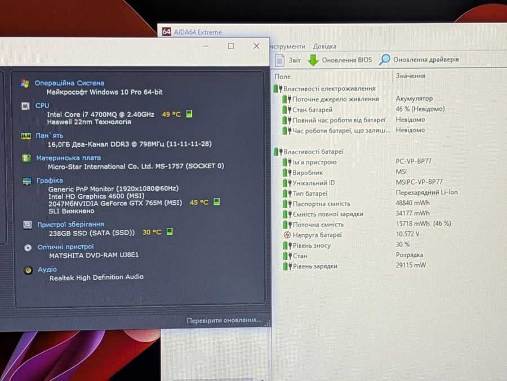Image resolution: width=507 pixels, height=381 pixels.
Task: Click the battery icon beside Унікальний ID
Action: pos(287,183)
